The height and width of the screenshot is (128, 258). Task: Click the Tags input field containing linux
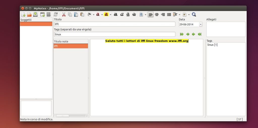coord(115,34)
